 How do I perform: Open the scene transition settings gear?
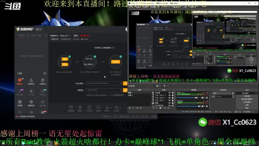tap(233, 93)
